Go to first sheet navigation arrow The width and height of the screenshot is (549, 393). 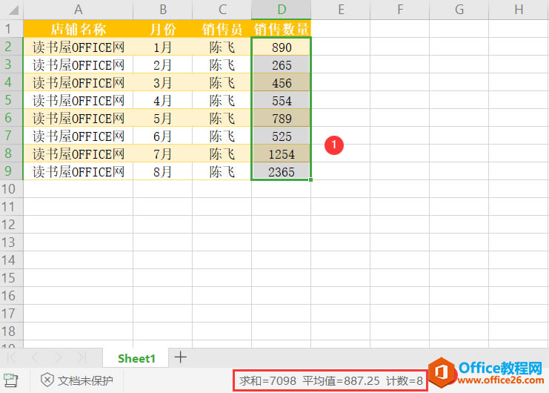click(12, 357)
